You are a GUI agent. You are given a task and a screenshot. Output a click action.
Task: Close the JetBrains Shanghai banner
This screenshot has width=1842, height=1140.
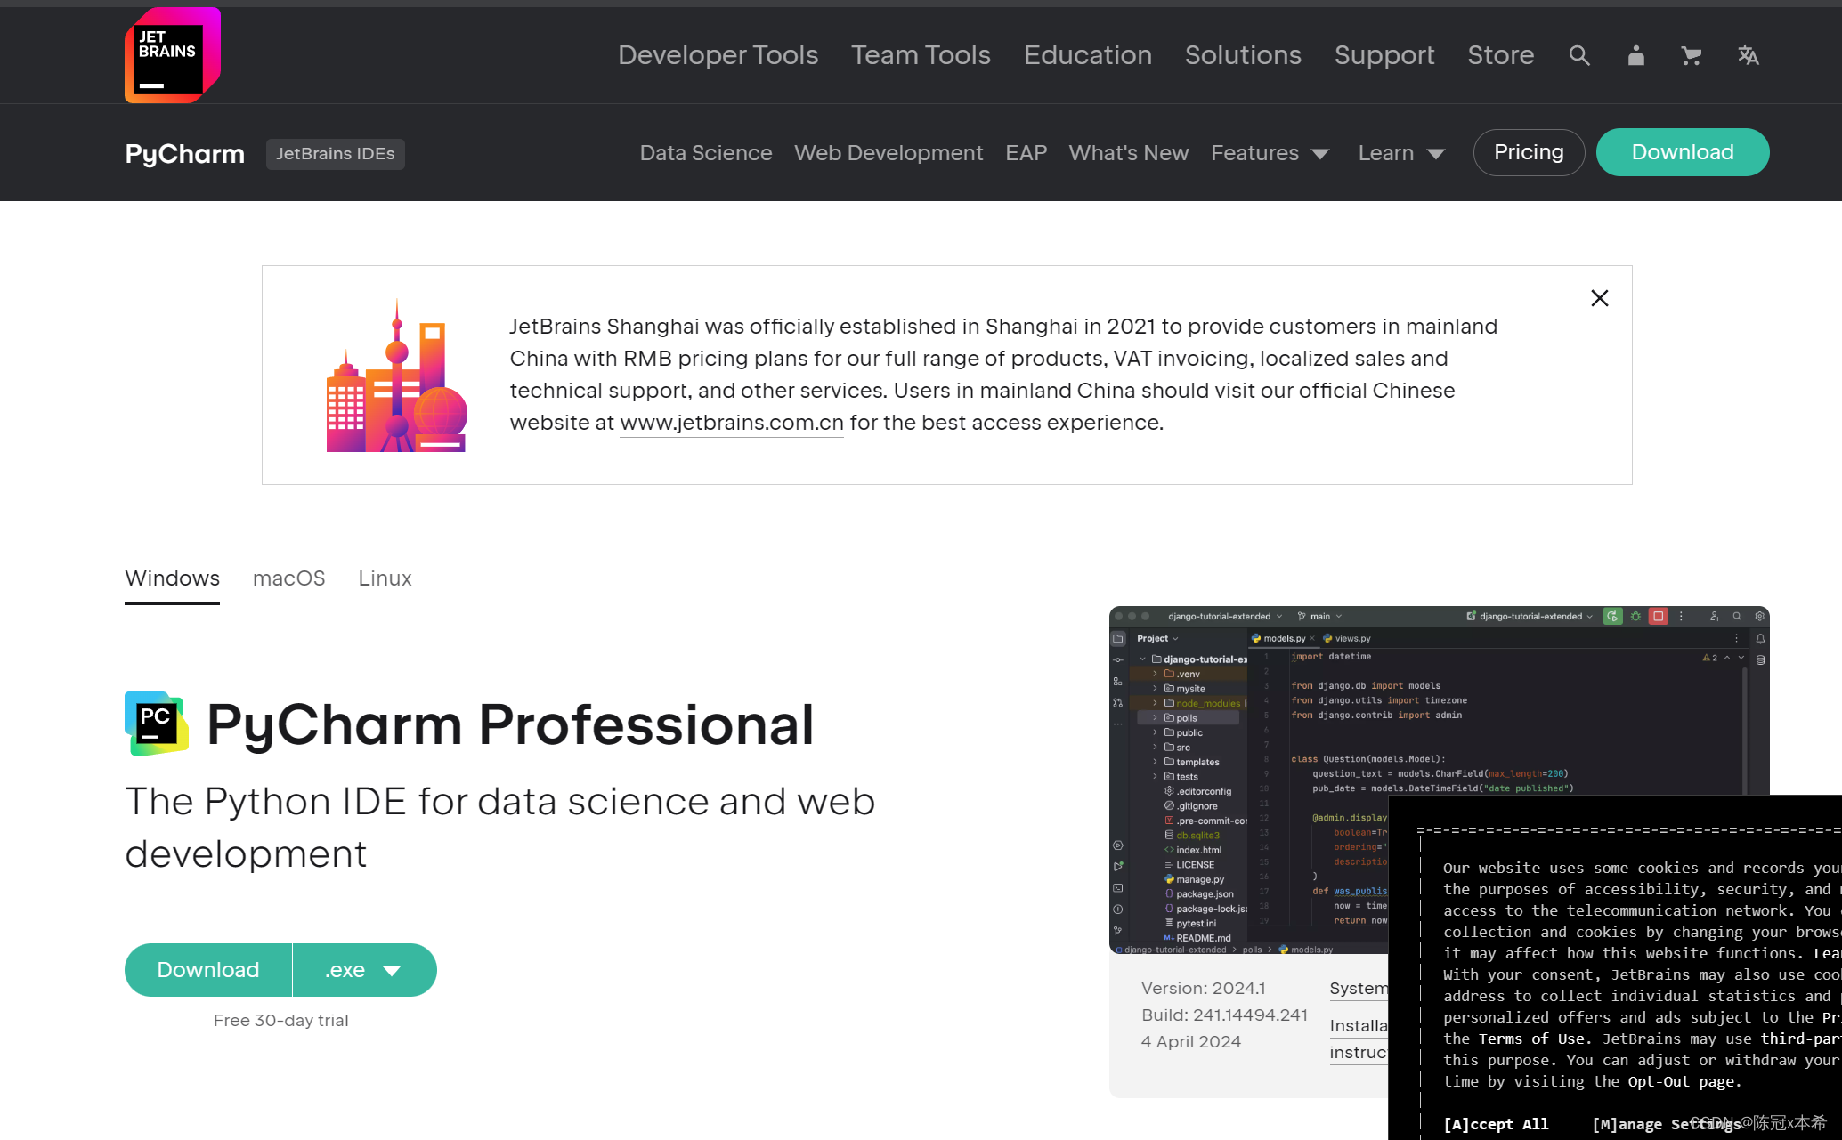click(x=1599, y=298)
